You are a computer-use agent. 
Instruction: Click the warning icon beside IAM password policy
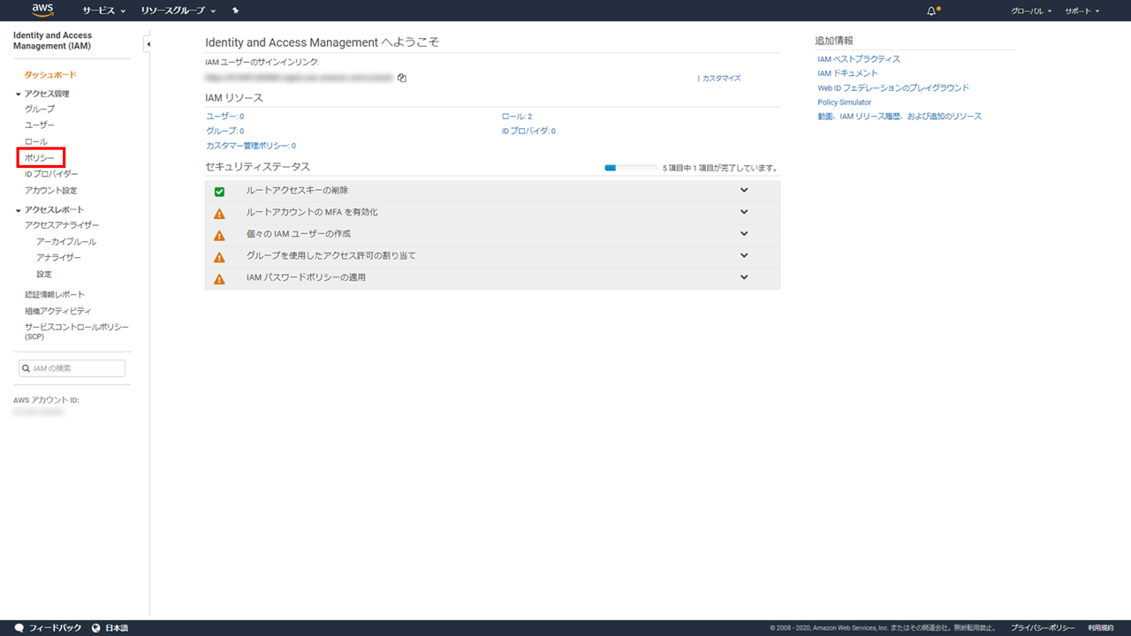pos(219,278)
